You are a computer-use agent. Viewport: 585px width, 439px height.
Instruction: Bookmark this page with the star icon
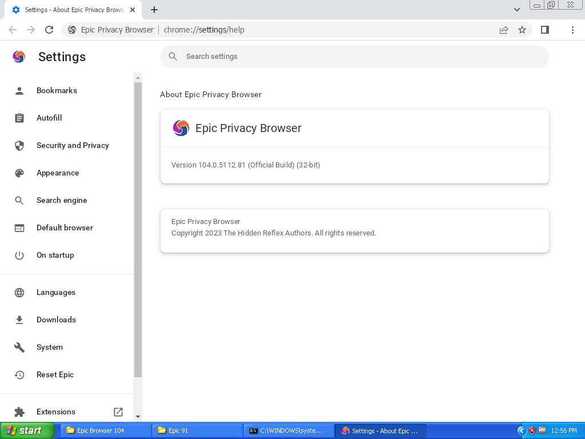522,30
